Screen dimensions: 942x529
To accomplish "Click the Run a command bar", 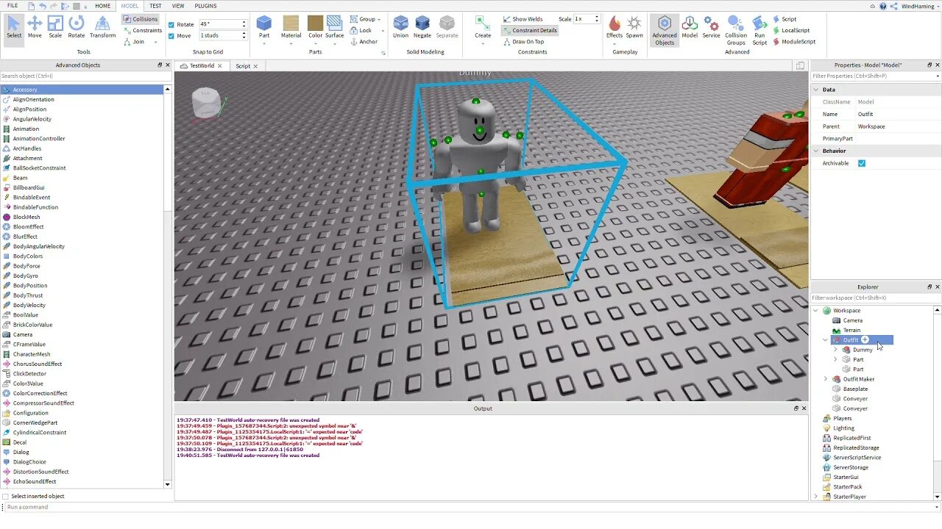I will (471, 507).
